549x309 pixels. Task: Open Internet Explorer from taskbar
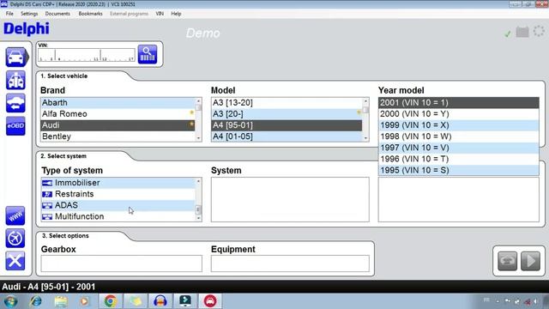click(x=35, y=301)
